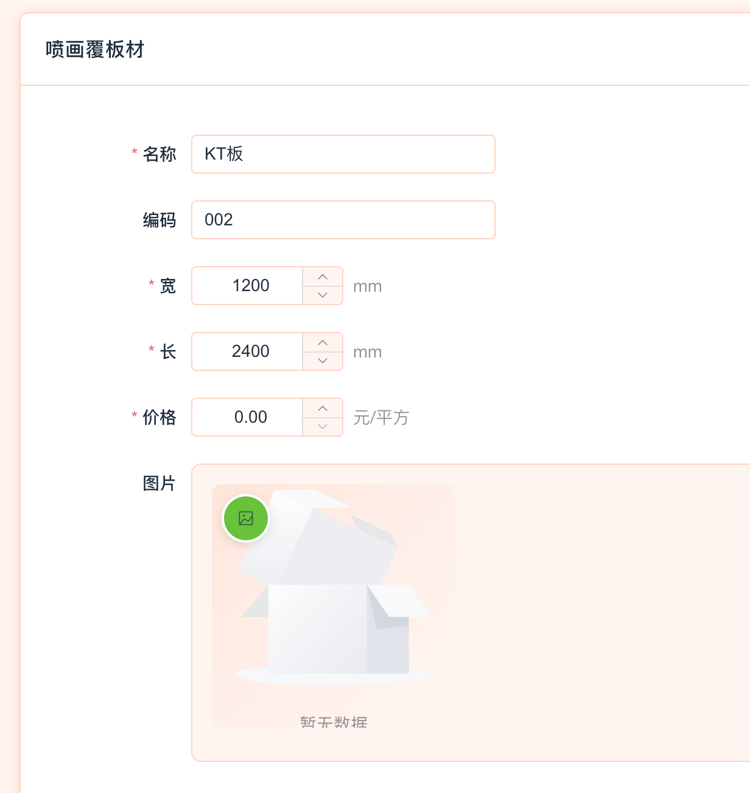Click the 暂无数据 empty state text
750x793 pixels.
[x=334, y=722]
